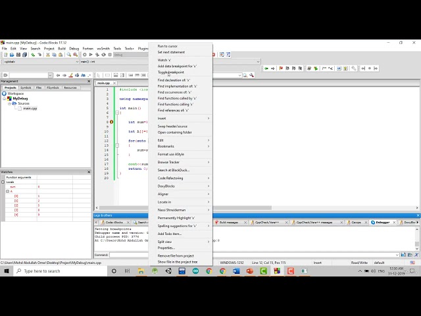Click the sum variable in Watches
Screen dimensions: 421x316
[x=12, y=186]
